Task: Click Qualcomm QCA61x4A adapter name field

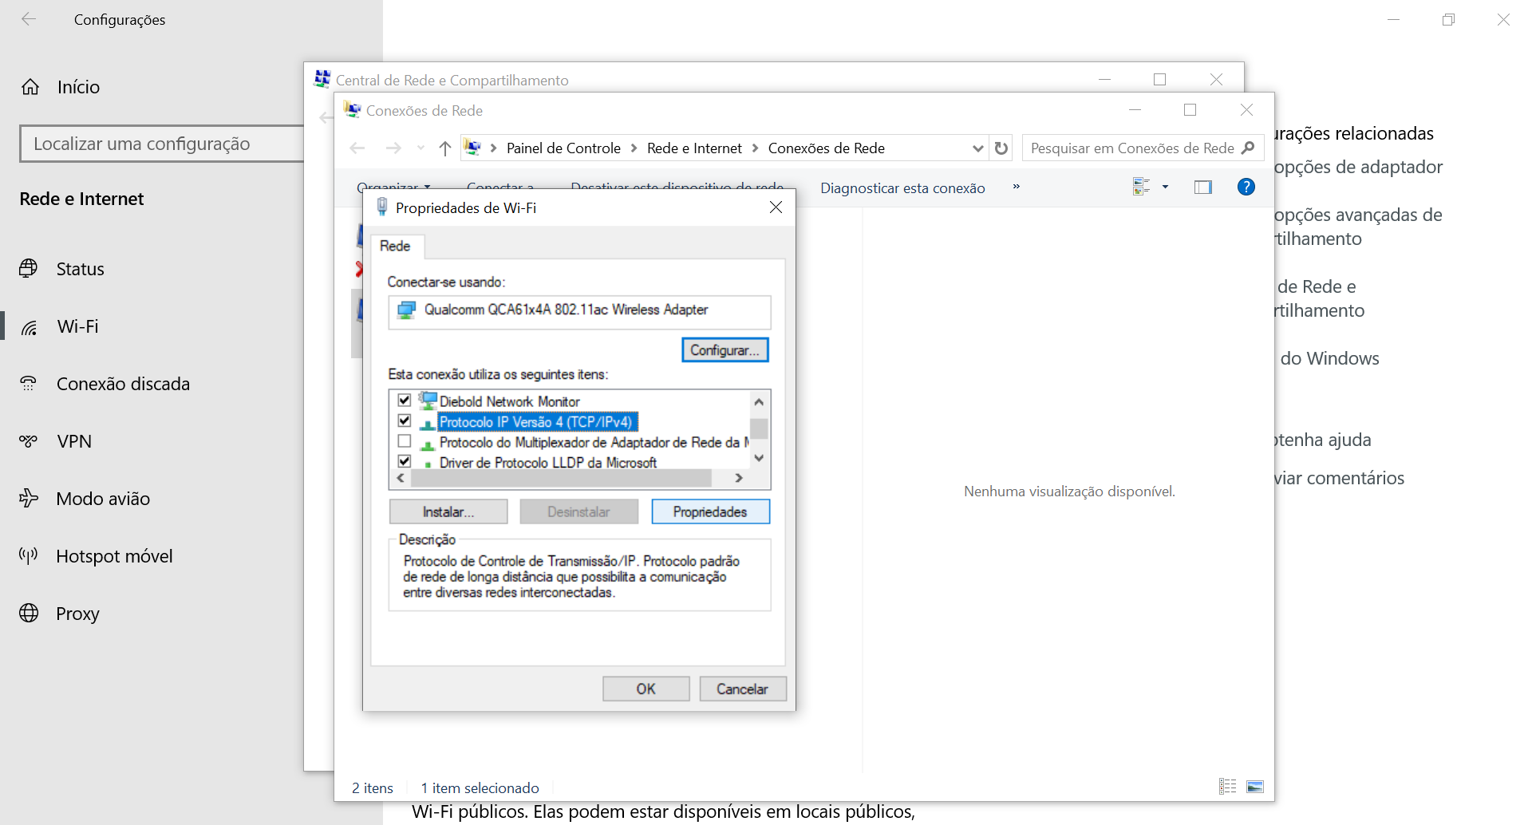Action: pyautogui.click(x=579, y=312)
